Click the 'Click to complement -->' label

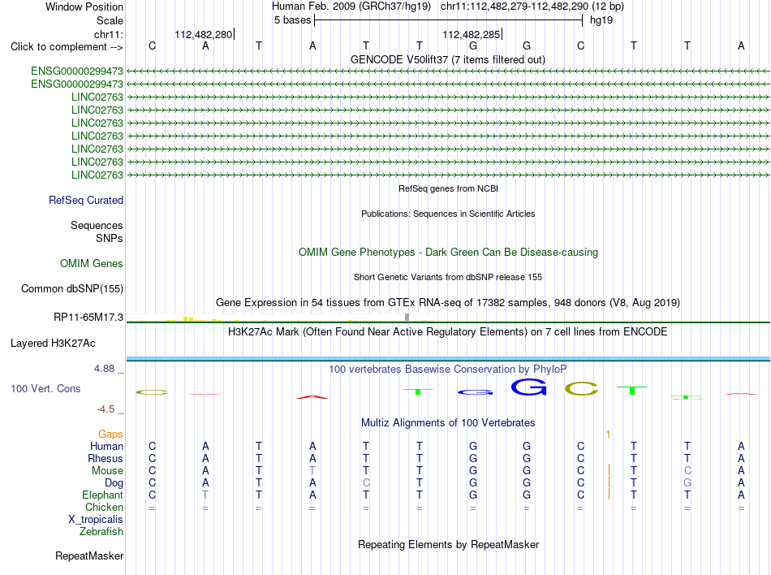(67, 47)
